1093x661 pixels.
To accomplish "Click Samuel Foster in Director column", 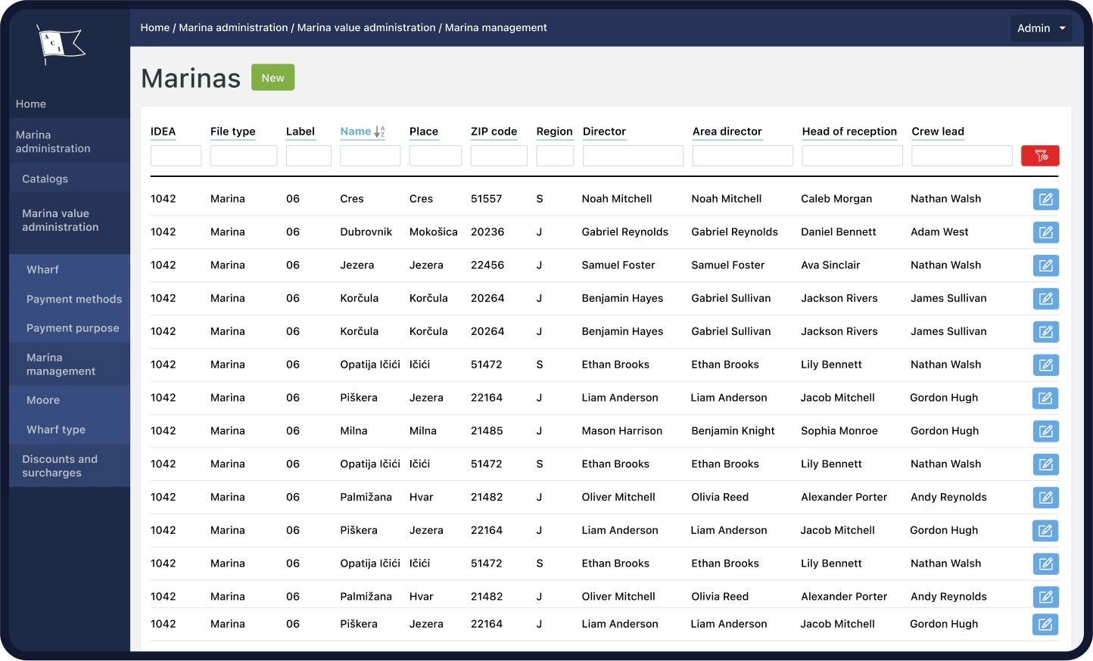I will tap(618, 265).
